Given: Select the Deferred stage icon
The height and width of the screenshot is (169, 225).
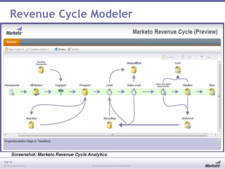Looking at the screenshot, I should pyautogui.click(x=188, y=125).
